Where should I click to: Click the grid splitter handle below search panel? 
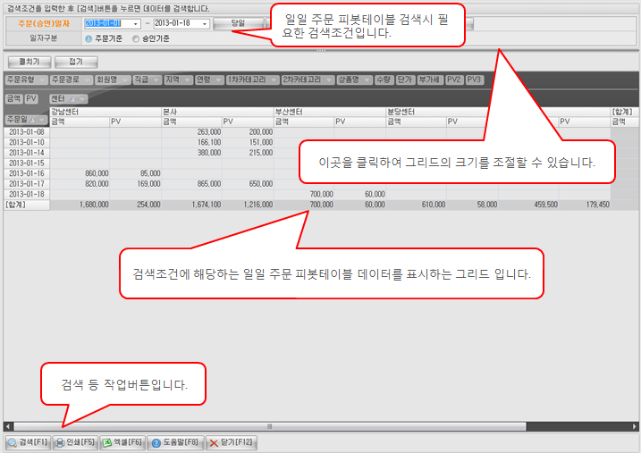(321, 50)
